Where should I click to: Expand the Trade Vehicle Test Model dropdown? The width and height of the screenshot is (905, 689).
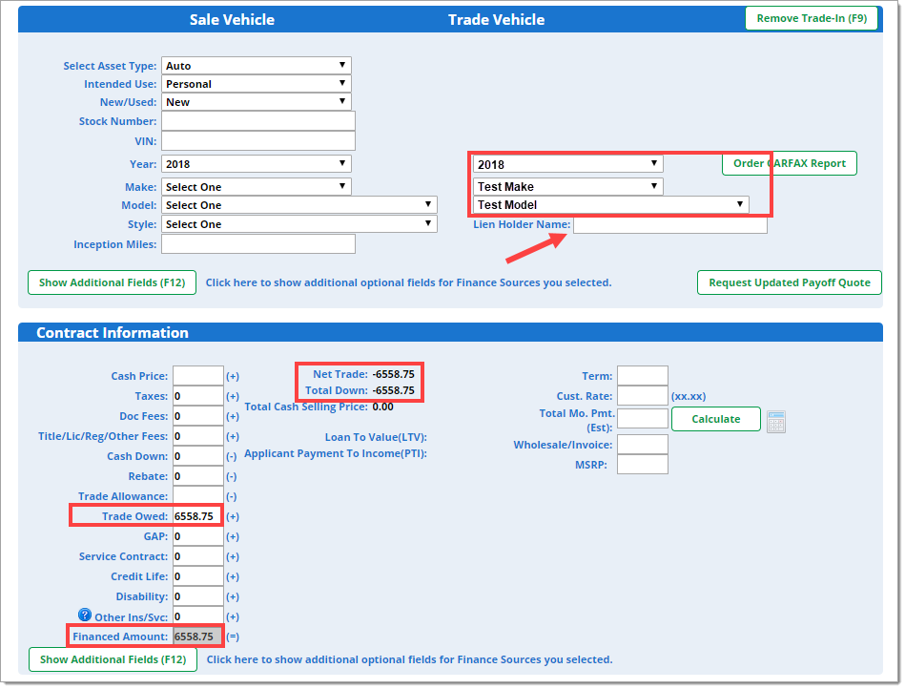(610, 205)
